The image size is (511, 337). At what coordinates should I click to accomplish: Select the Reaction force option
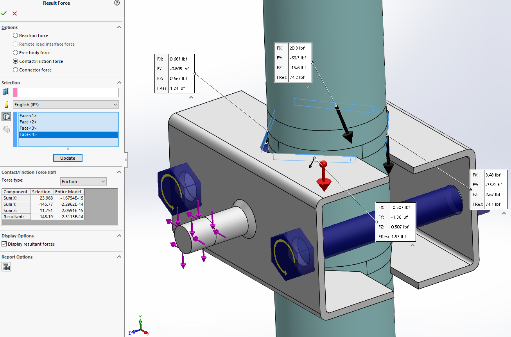click(15, 35)
